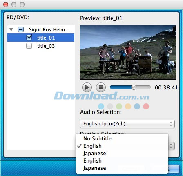The width and height of the screenshot is (183, 176).
Task: Select title_03 in the disc tree
Action: click(x=46, y=46)
